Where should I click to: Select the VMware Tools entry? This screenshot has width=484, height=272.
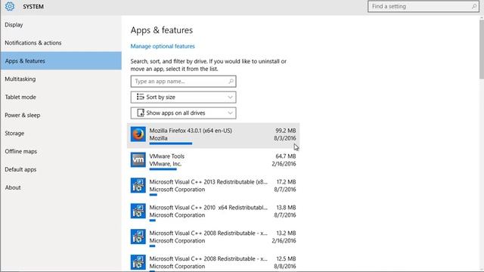tap(213, 161)
